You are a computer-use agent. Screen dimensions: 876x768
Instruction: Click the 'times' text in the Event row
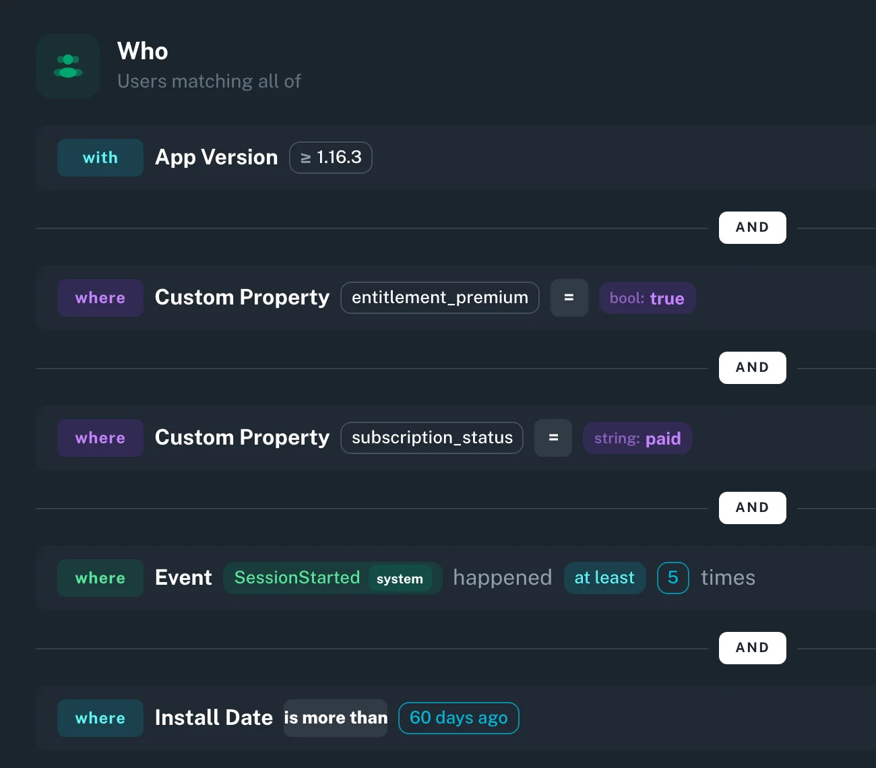[728, 578]
